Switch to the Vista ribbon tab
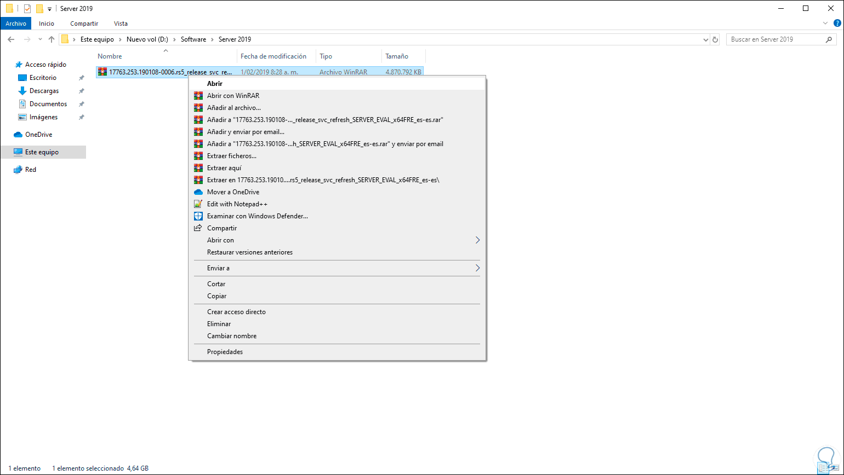The height and width of the screenshot is (475, 844). coord(121,24)
